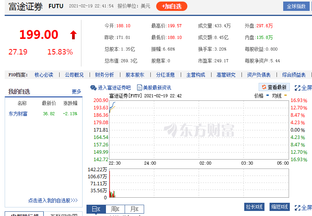
Task: Click the 15.83% change percentage
Action: point(60,52)
